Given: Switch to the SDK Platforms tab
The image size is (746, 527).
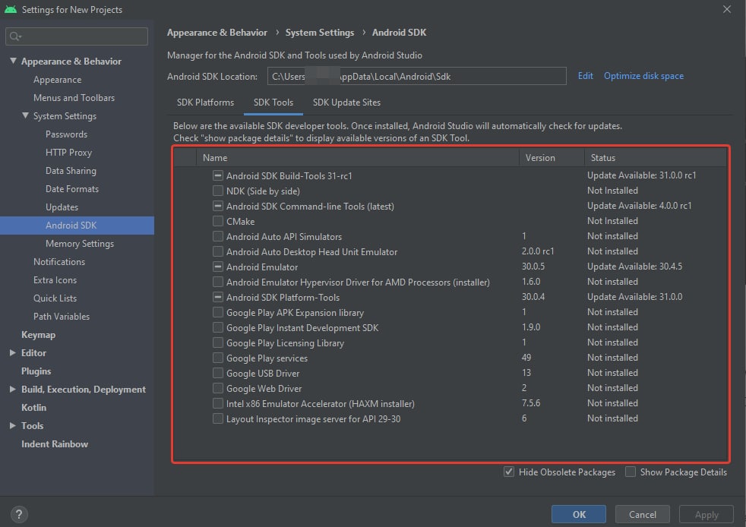Looking at the screenshot, I should coord(206,103).
